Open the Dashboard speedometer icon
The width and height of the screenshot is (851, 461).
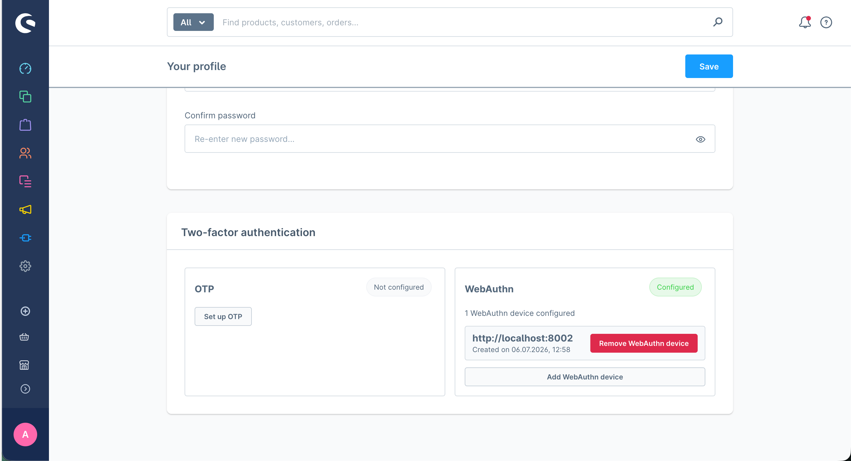click(x=25, y=68)
